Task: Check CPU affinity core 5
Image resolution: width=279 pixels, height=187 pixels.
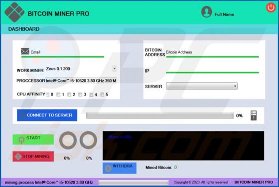Action: pyautogui.click(x=102, y=94)
